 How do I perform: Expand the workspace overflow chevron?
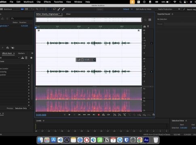click(179, 9)
